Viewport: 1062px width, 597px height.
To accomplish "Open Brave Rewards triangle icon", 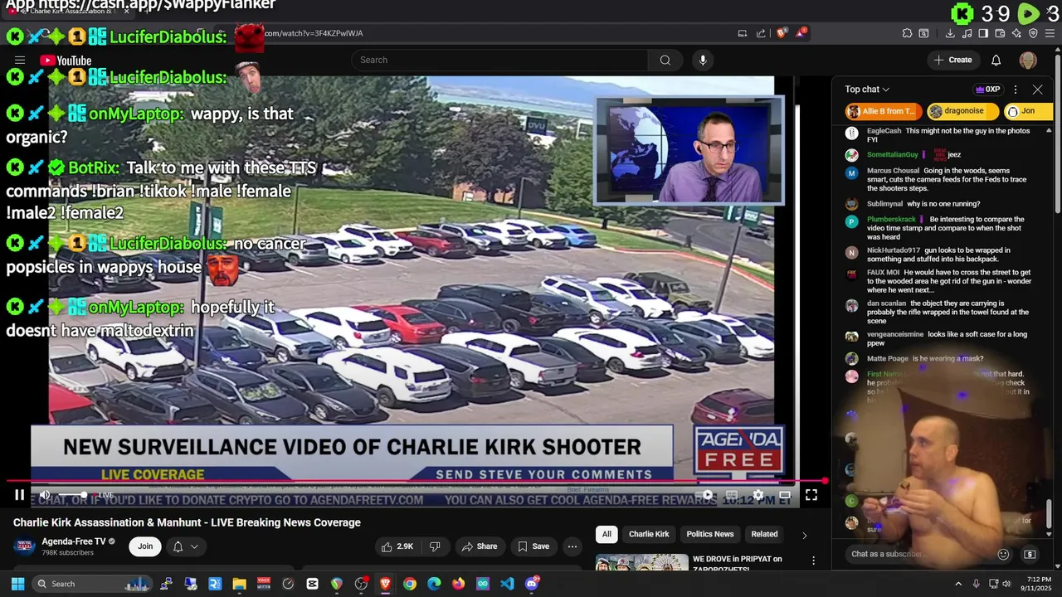I will [x=801, y=33].
